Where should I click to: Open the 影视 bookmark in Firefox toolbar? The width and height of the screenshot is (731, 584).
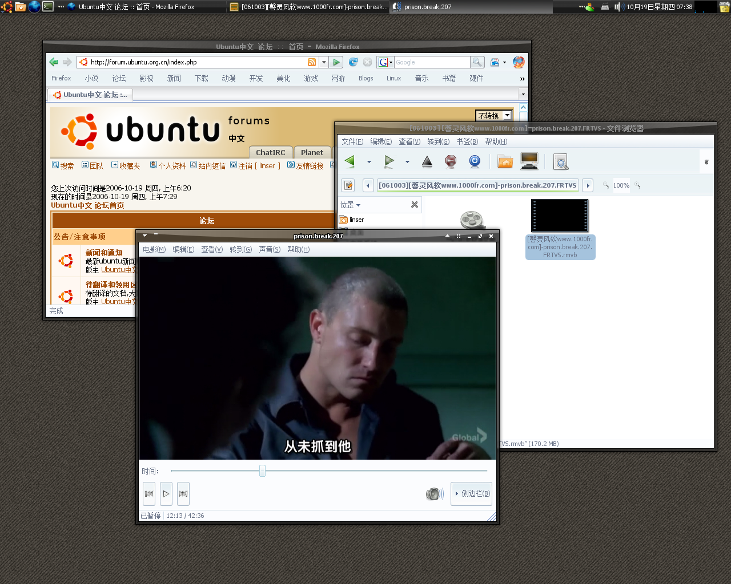pos(146,78)
